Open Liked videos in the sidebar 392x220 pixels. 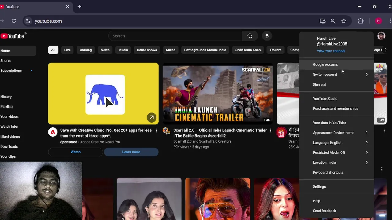pos(18,137)
